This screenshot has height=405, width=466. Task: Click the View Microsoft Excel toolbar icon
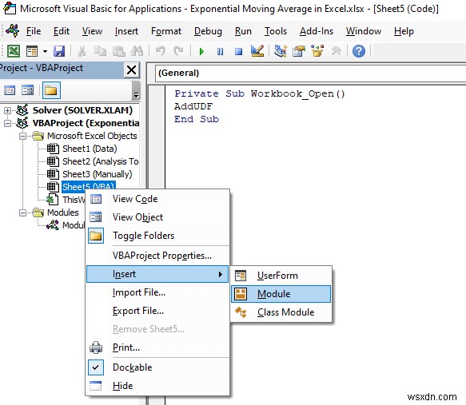click(14, 51)
